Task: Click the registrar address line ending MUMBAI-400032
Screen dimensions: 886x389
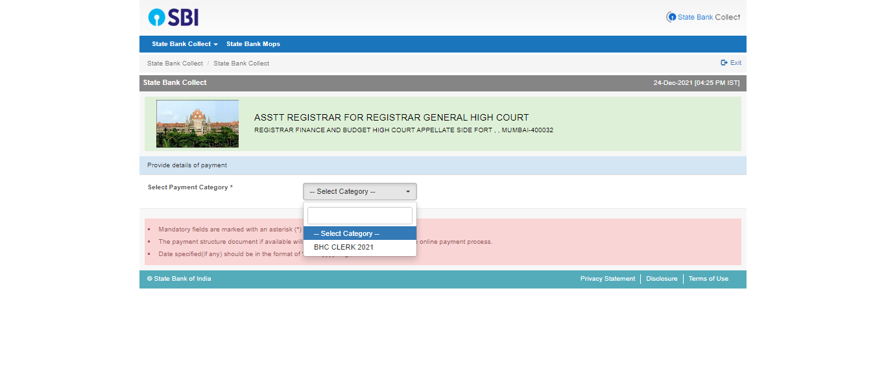Action: tap(403, 130)
